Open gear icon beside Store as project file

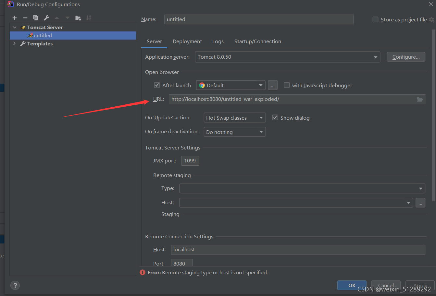click(431, 19)
